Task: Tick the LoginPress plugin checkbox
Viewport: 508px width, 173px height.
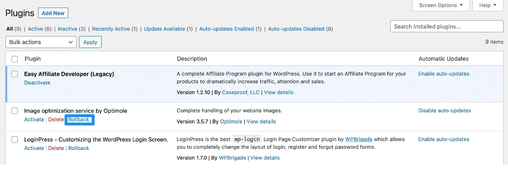Action: pos(15,140)
